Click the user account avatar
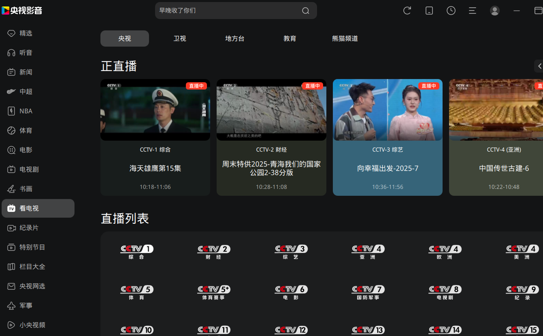 tap(495, 11)
